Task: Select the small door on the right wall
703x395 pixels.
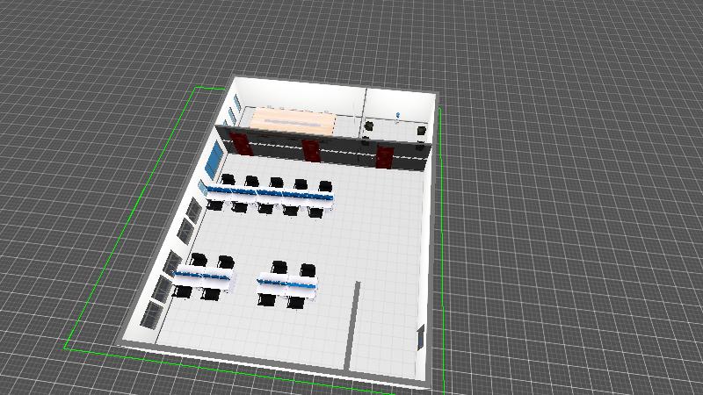Action: tap(420, 336)
